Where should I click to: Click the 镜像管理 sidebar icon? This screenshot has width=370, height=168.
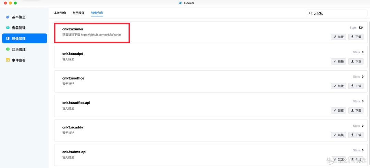click(x=8, y=39)
